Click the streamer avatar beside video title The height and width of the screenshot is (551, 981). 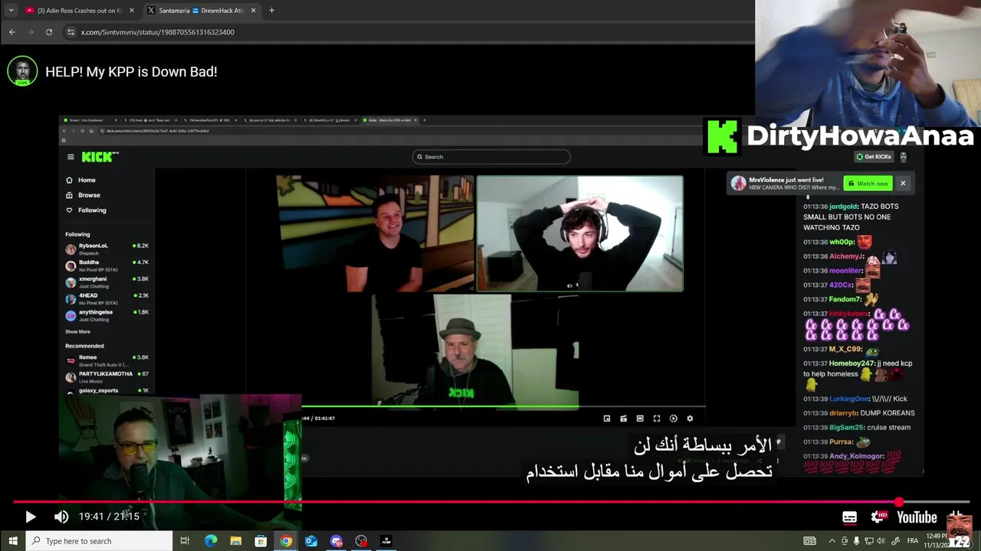click(22, 71)
